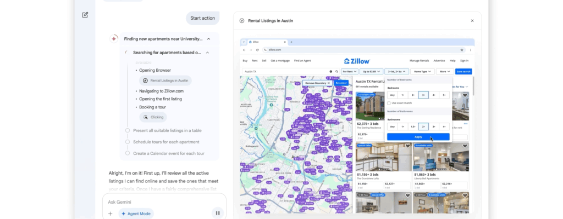
Task: Collapse the Finding new apartments section
Action: pyautogui.click(x=208, y=39)
